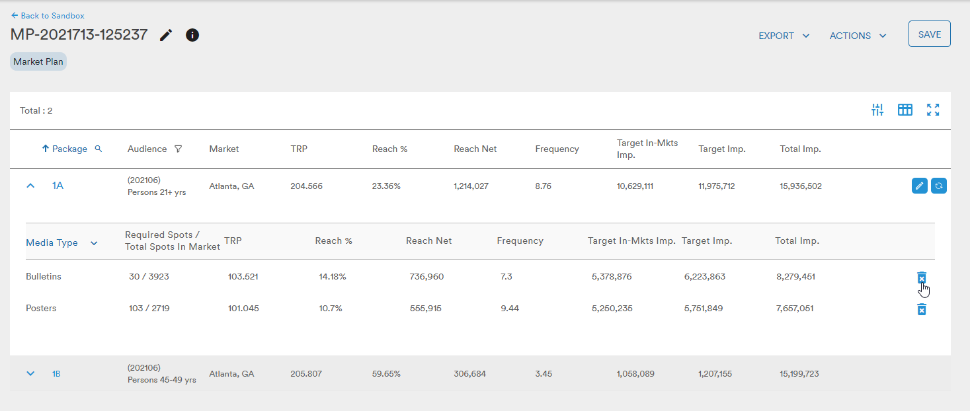Open the filter sliders icon above the table
Screen dimensions: 970x411
tap(877, 110)
